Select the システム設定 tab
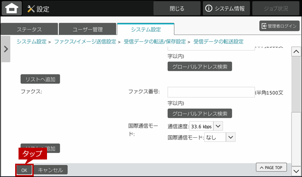The image size is (302, 177). click(146, 29)
